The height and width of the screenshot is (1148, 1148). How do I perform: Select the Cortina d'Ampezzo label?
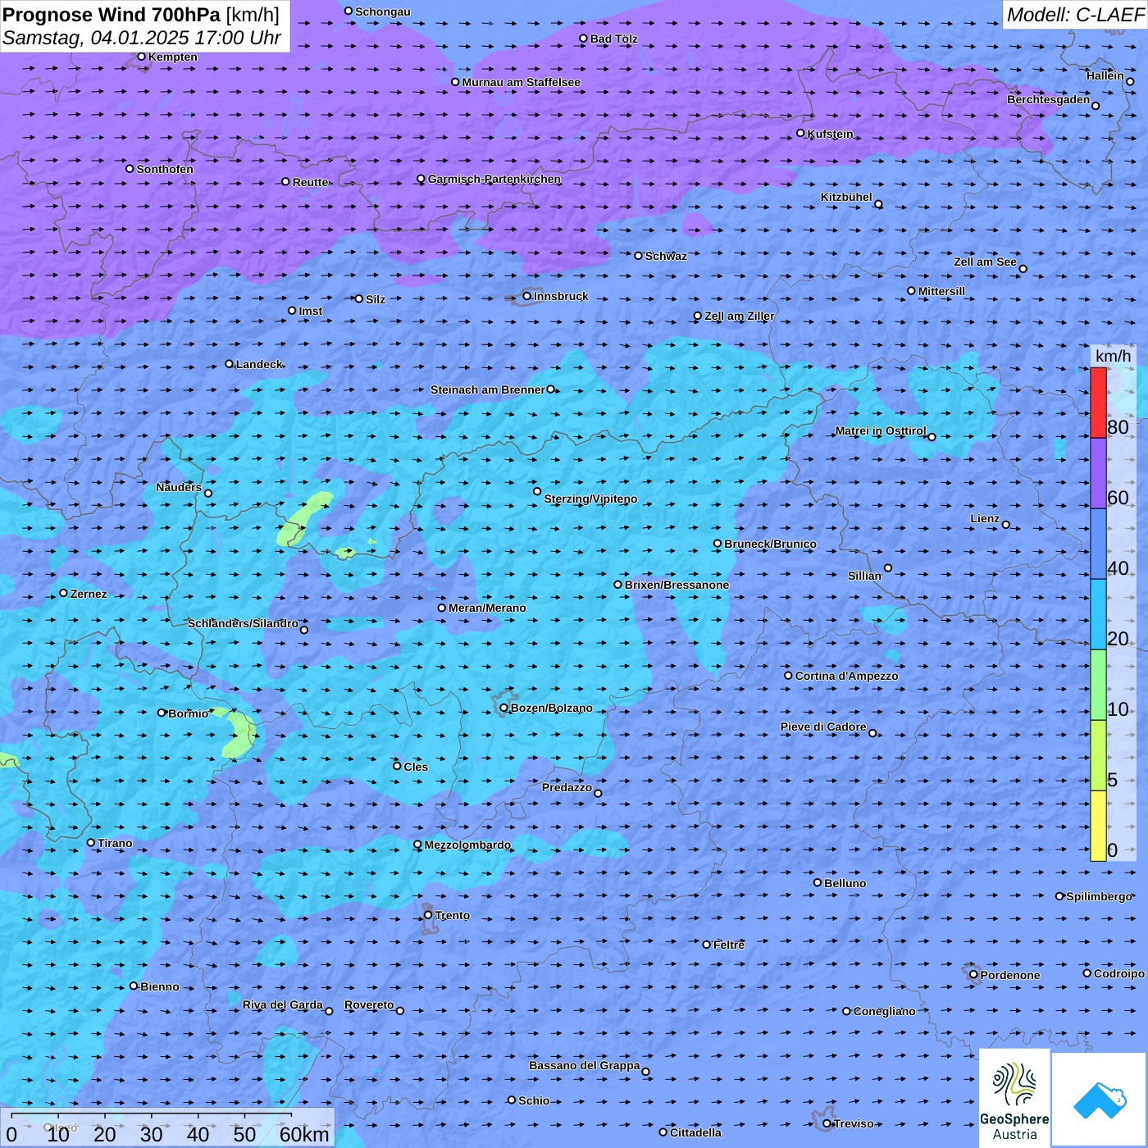(x=846, y=676)
